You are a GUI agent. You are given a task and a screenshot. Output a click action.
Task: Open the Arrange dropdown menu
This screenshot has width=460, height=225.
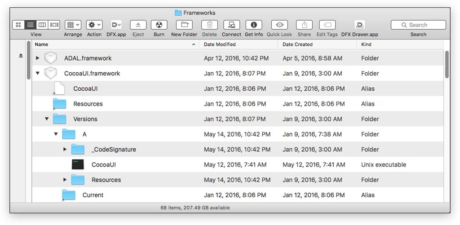(73, 25)
